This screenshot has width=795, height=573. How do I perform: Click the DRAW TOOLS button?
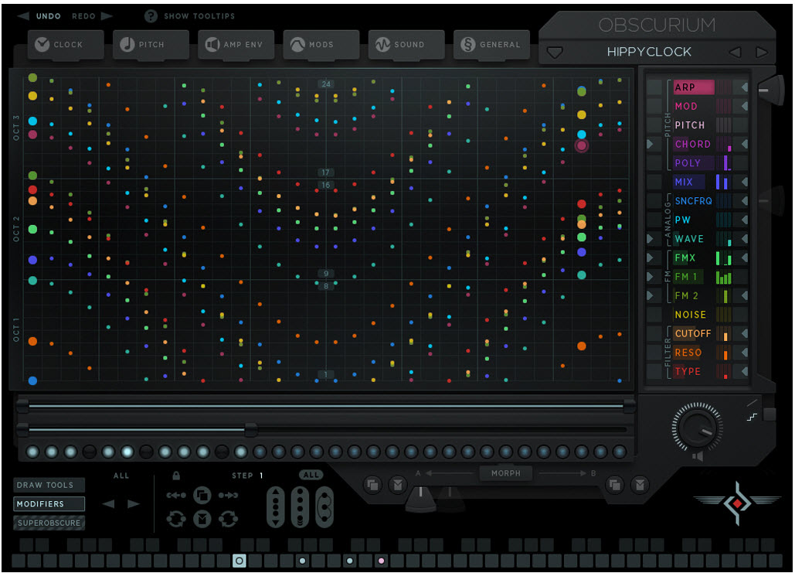coord(49,485)
